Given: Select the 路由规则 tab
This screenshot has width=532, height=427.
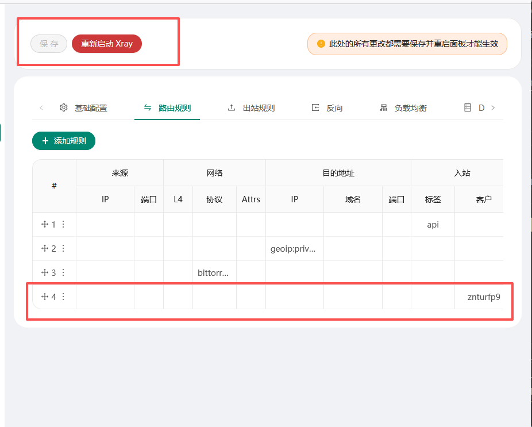Looking at the screenshot, I should tap(167, 108).
